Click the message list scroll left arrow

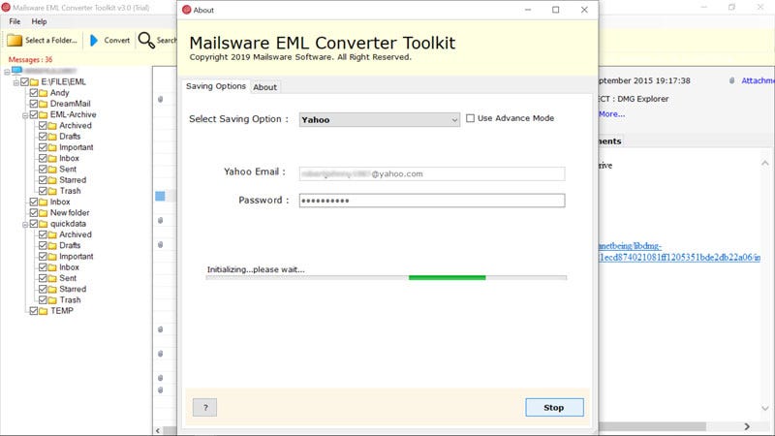(158, 430)
